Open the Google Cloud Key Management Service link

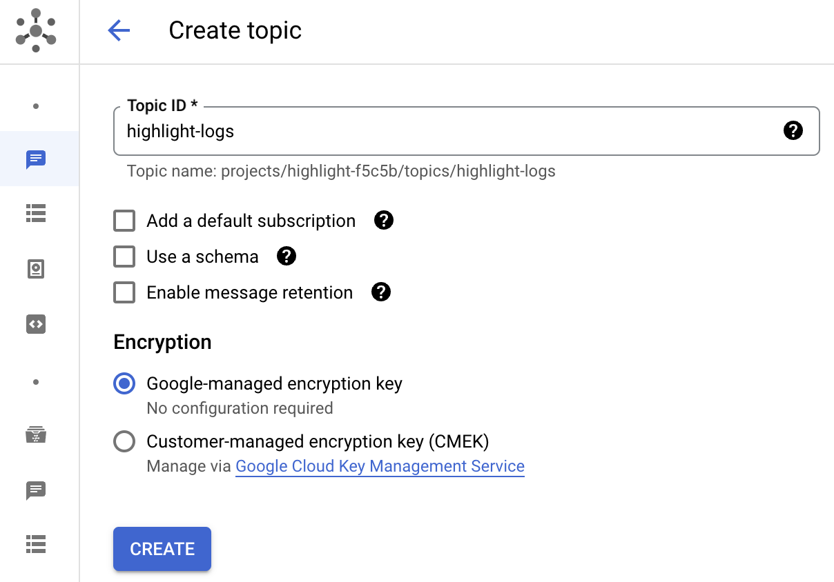point(380,467)
